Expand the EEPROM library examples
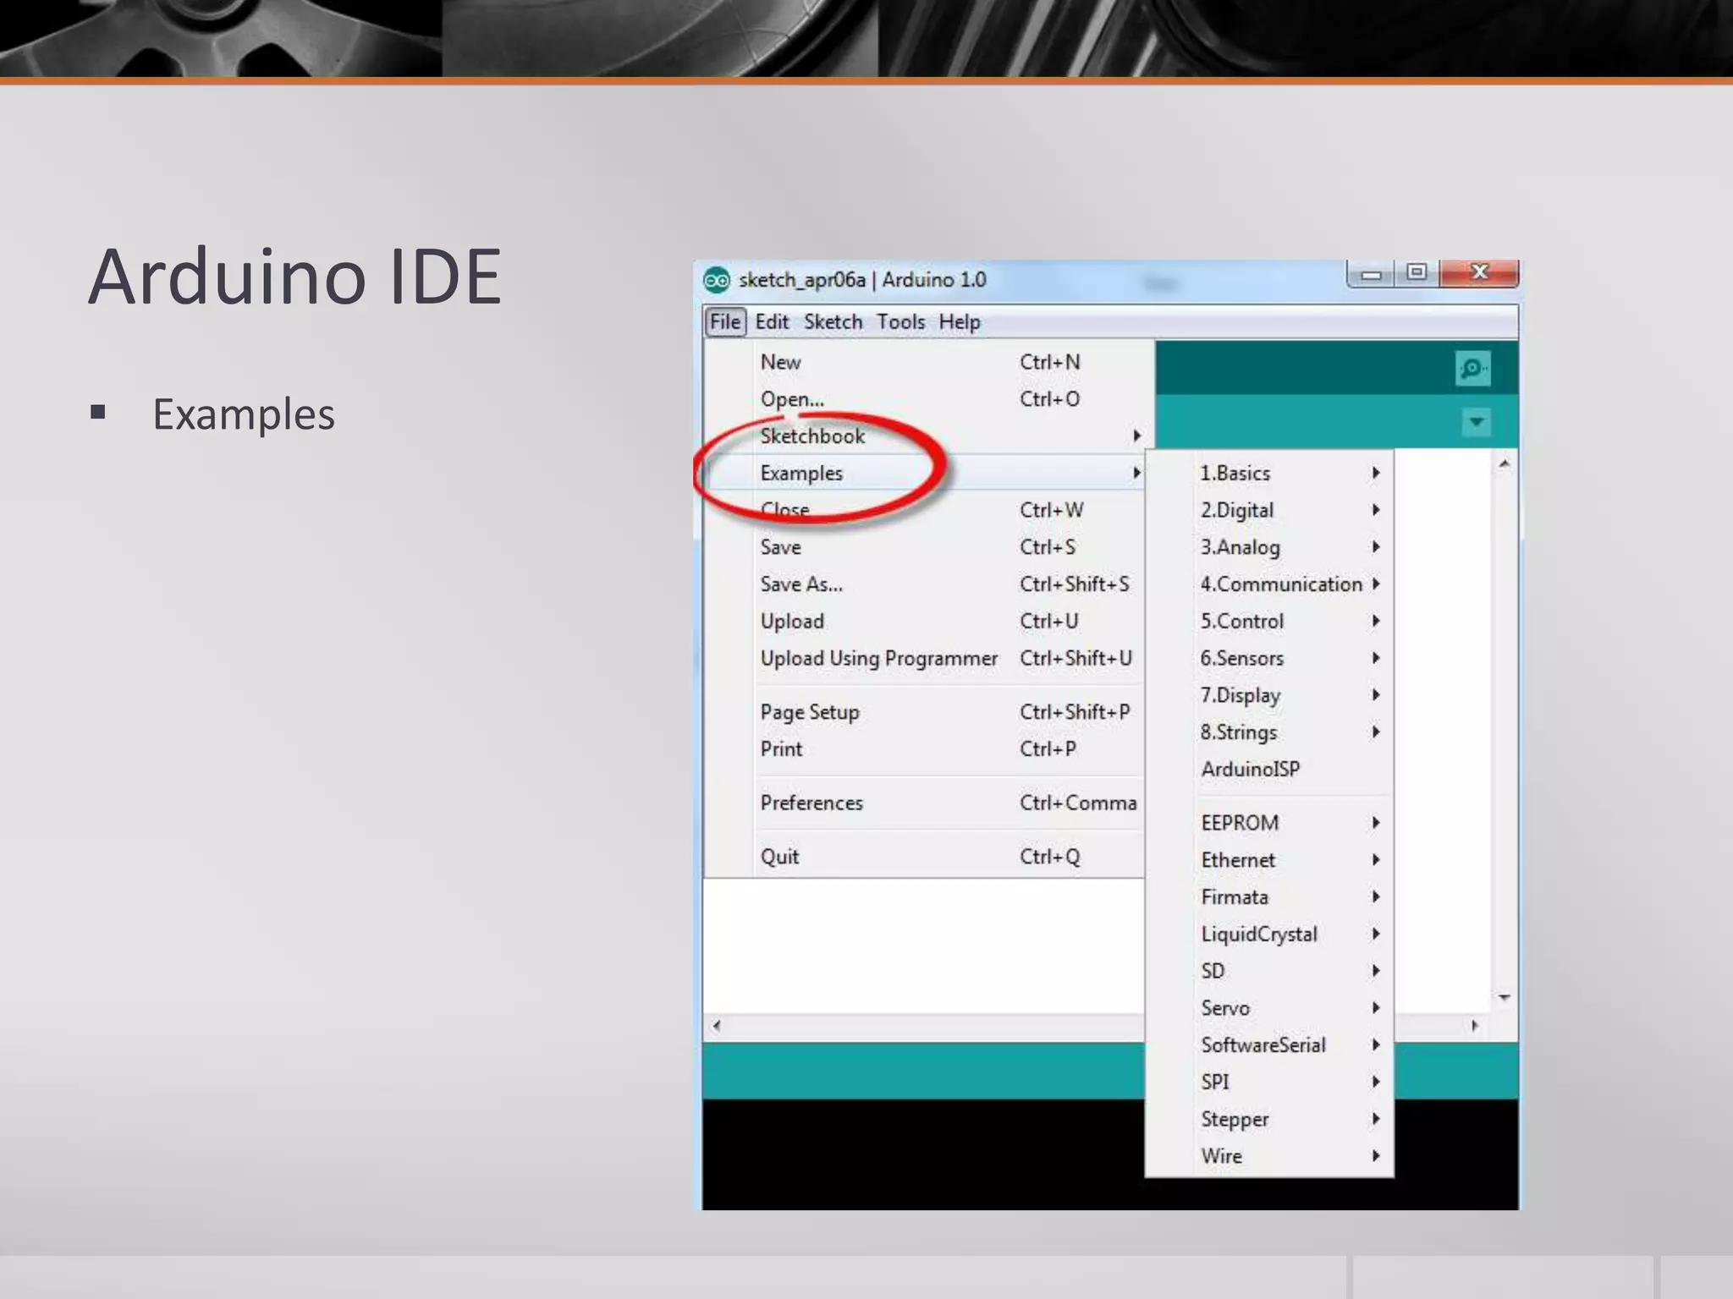Image resolution: width=1733 pixels, height=1299 pixels. (1269, 823)
